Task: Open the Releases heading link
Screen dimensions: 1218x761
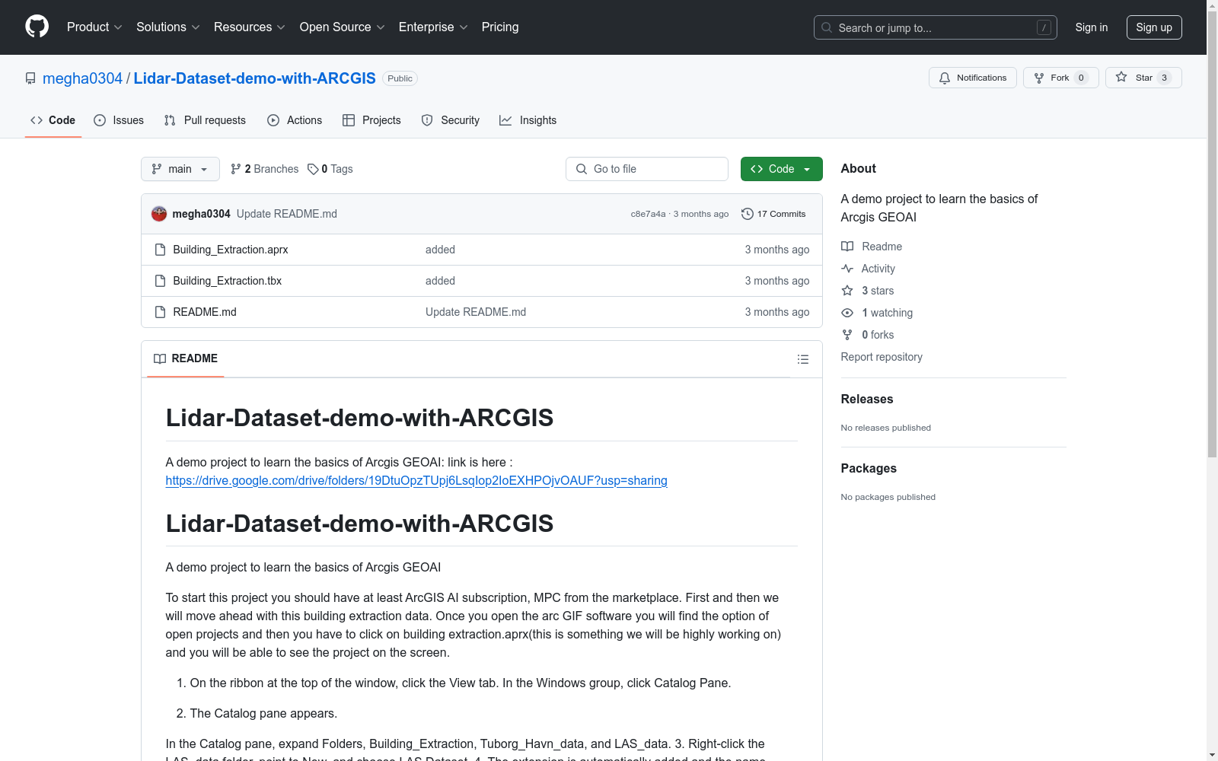Action: tap(867, 399)
